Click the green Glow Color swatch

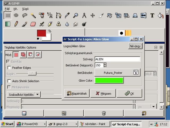[x=109, y=80]
